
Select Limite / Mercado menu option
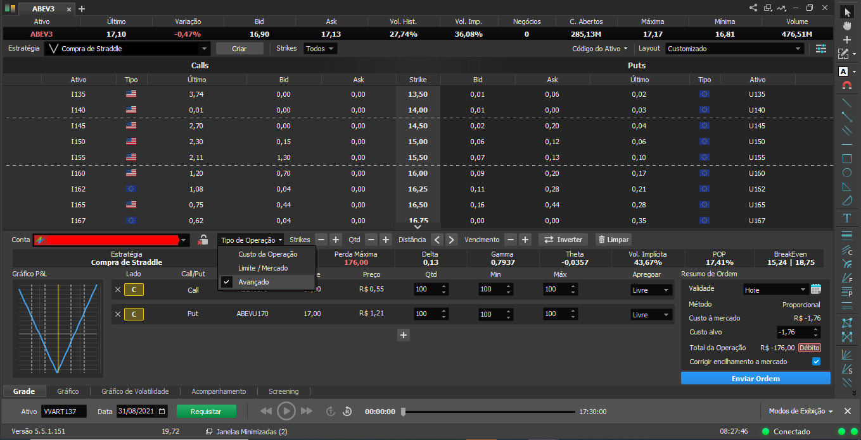(x=263, y=268)
